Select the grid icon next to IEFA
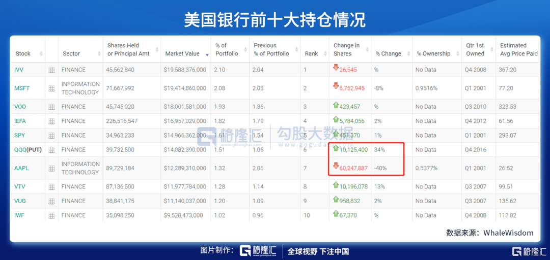 [x=51, y=121]
